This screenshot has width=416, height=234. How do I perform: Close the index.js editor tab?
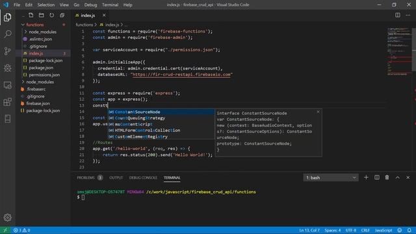tap(104, 16)
